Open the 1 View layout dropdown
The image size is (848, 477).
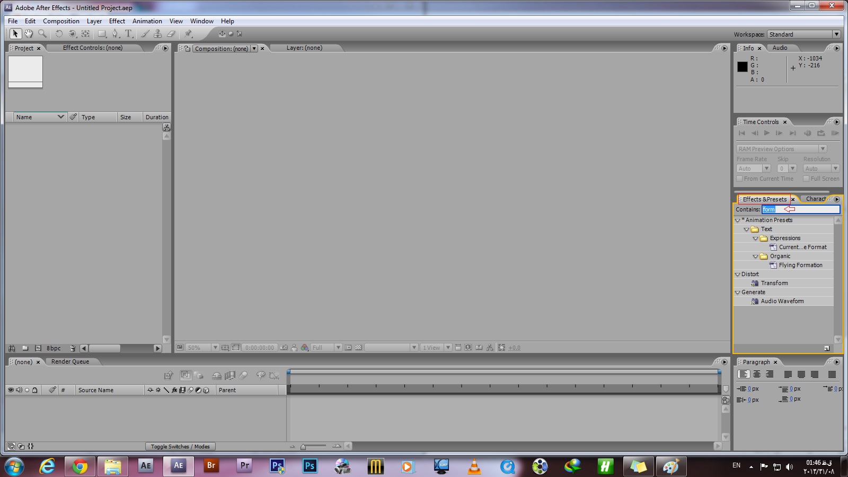436,348
